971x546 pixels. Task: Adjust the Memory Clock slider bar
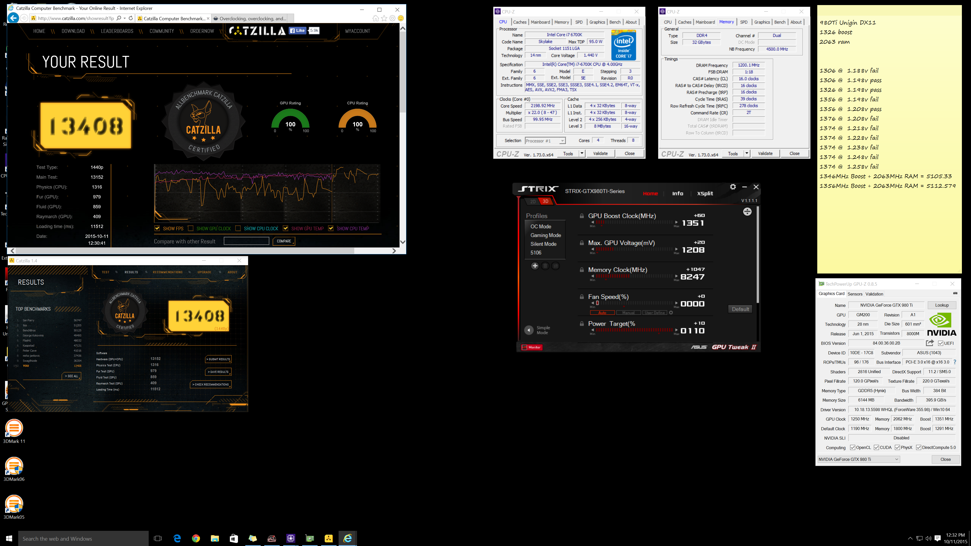[x=635, y=276]
